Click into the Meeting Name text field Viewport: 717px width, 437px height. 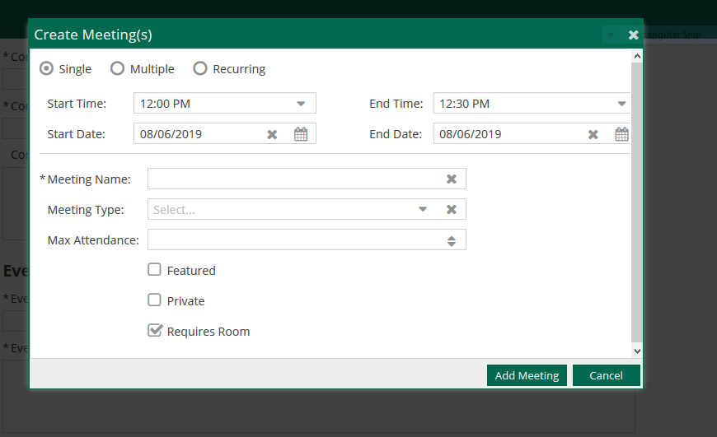(x=293, y=179)
